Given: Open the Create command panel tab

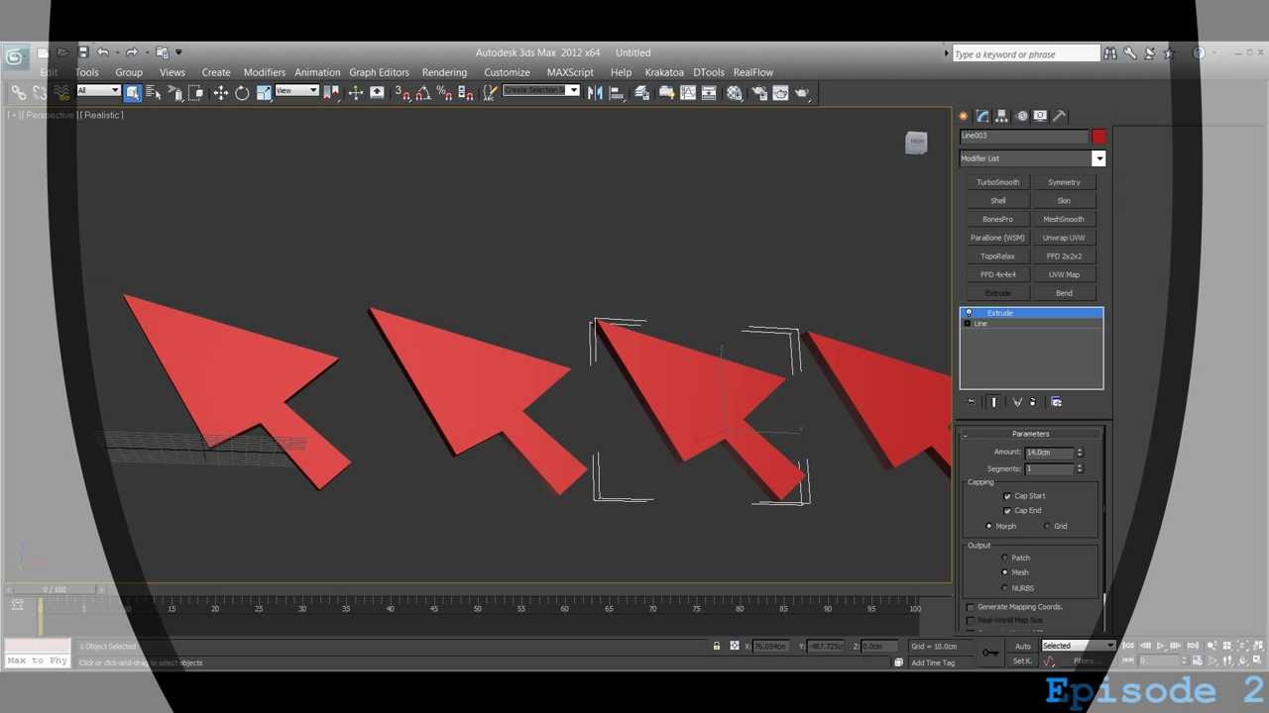Looking at the screenshot, I should 963,116.
